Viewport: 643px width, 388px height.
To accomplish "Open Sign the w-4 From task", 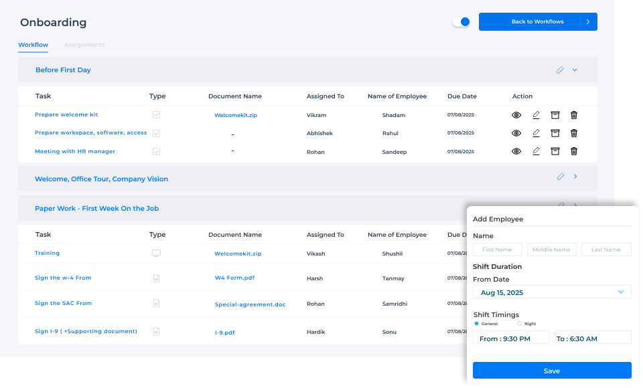I will point(63,278).
